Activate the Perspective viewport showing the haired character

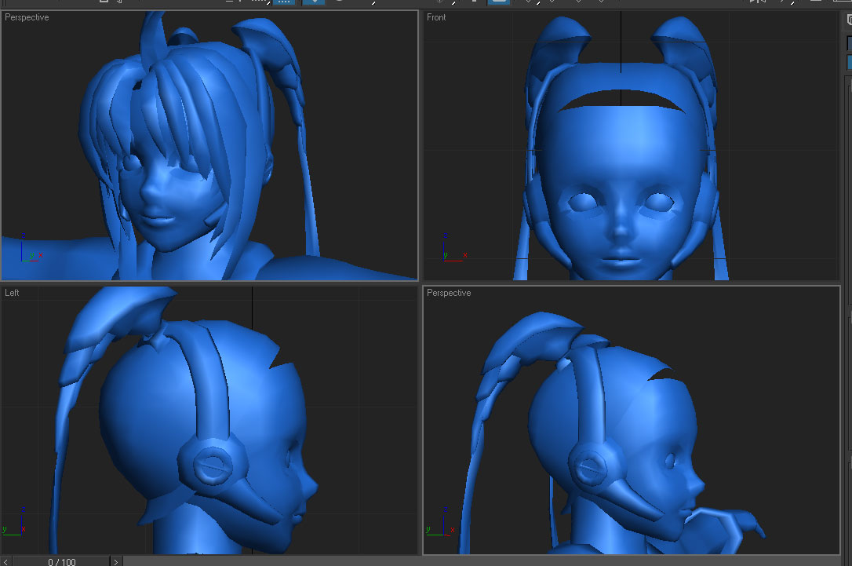tap(209, 145)
